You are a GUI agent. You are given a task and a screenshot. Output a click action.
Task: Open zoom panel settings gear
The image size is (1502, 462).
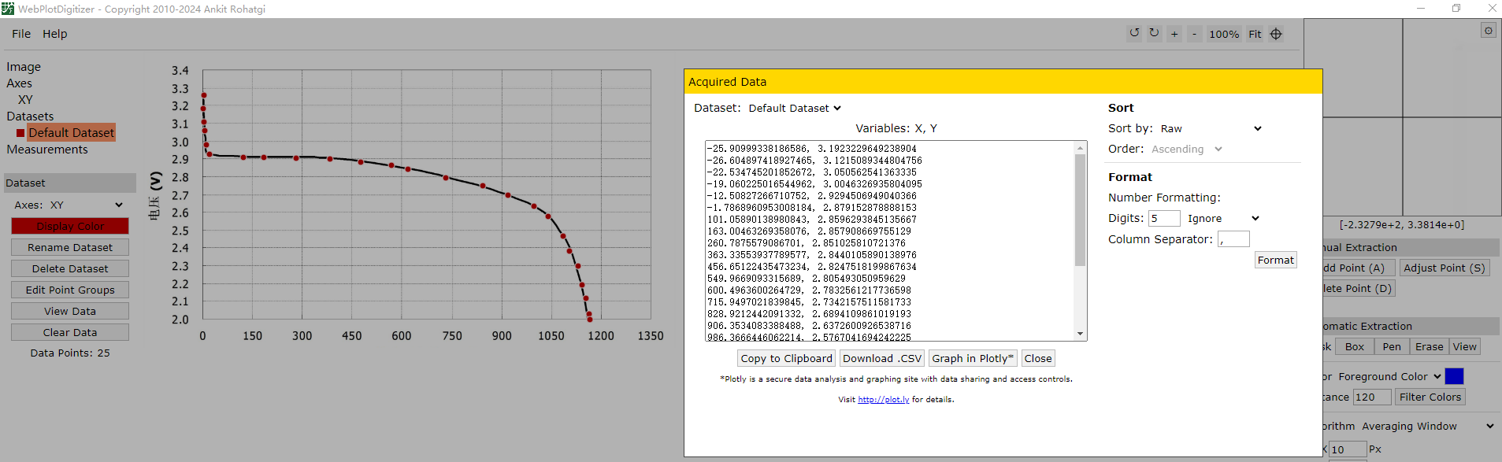pos(1488,30)
